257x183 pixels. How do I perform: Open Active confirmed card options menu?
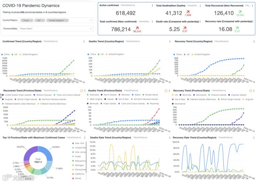[152, 5]
